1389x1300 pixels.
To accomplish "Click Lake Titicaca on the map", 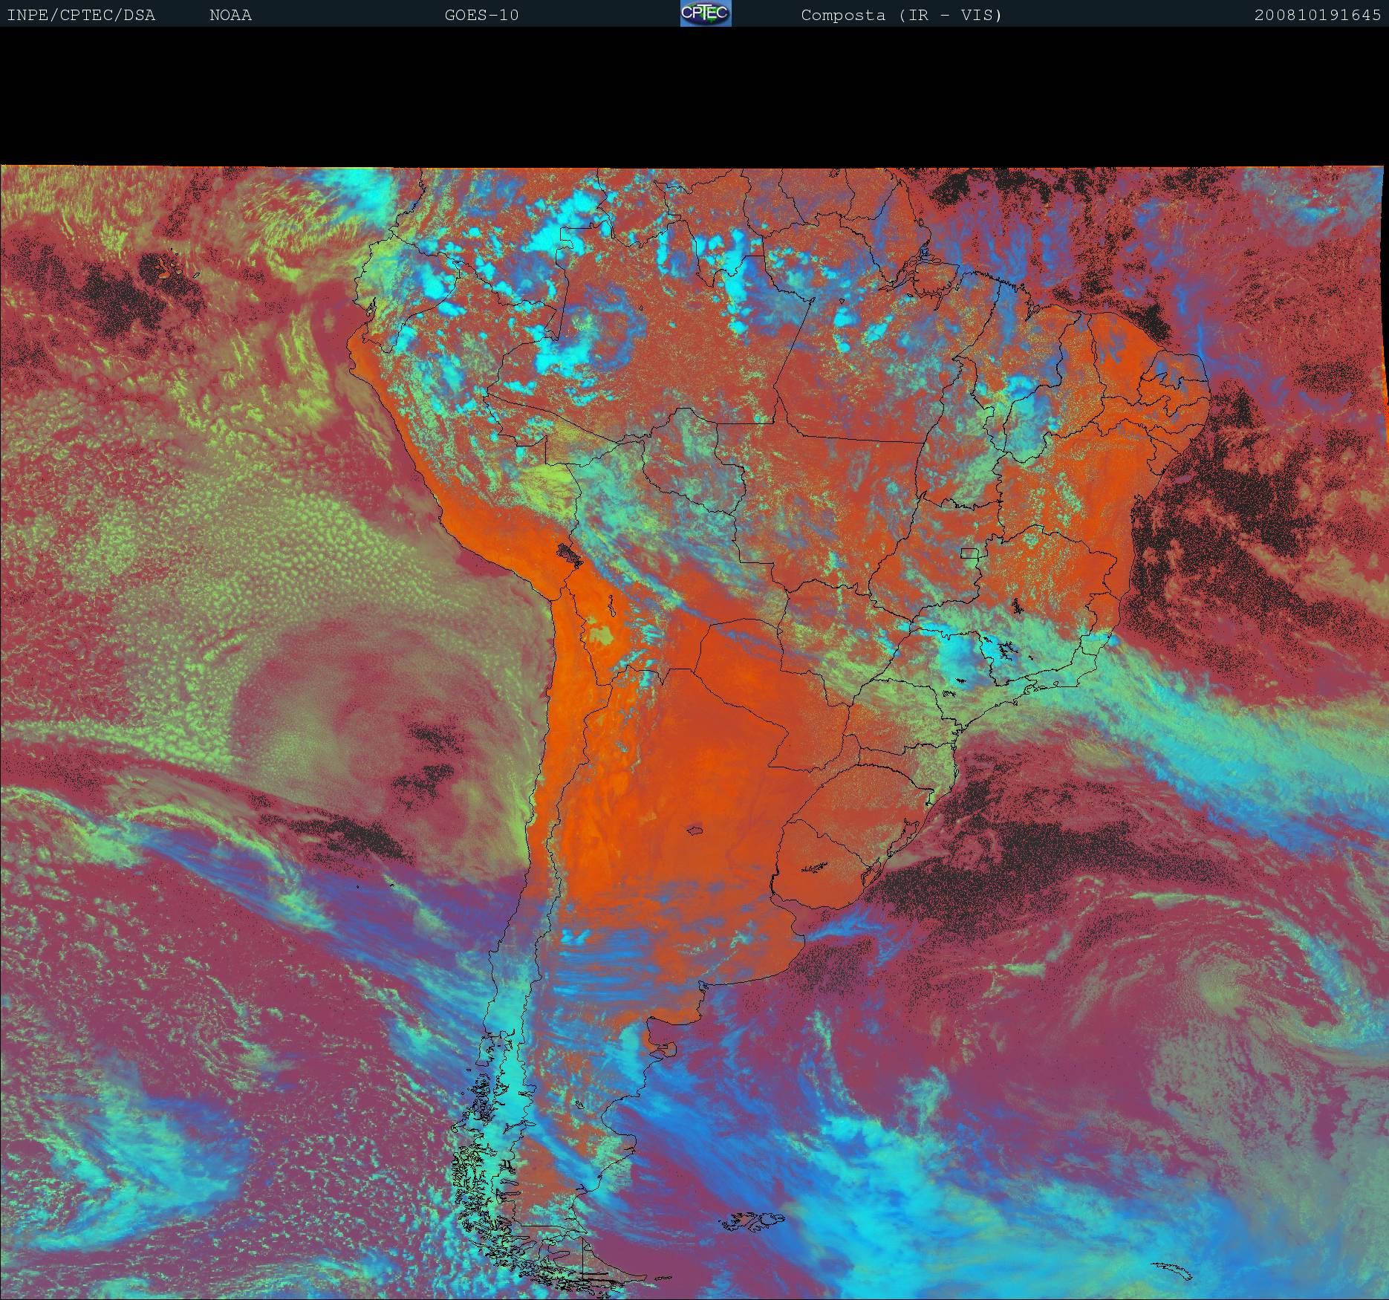I will tap(568, 554).
